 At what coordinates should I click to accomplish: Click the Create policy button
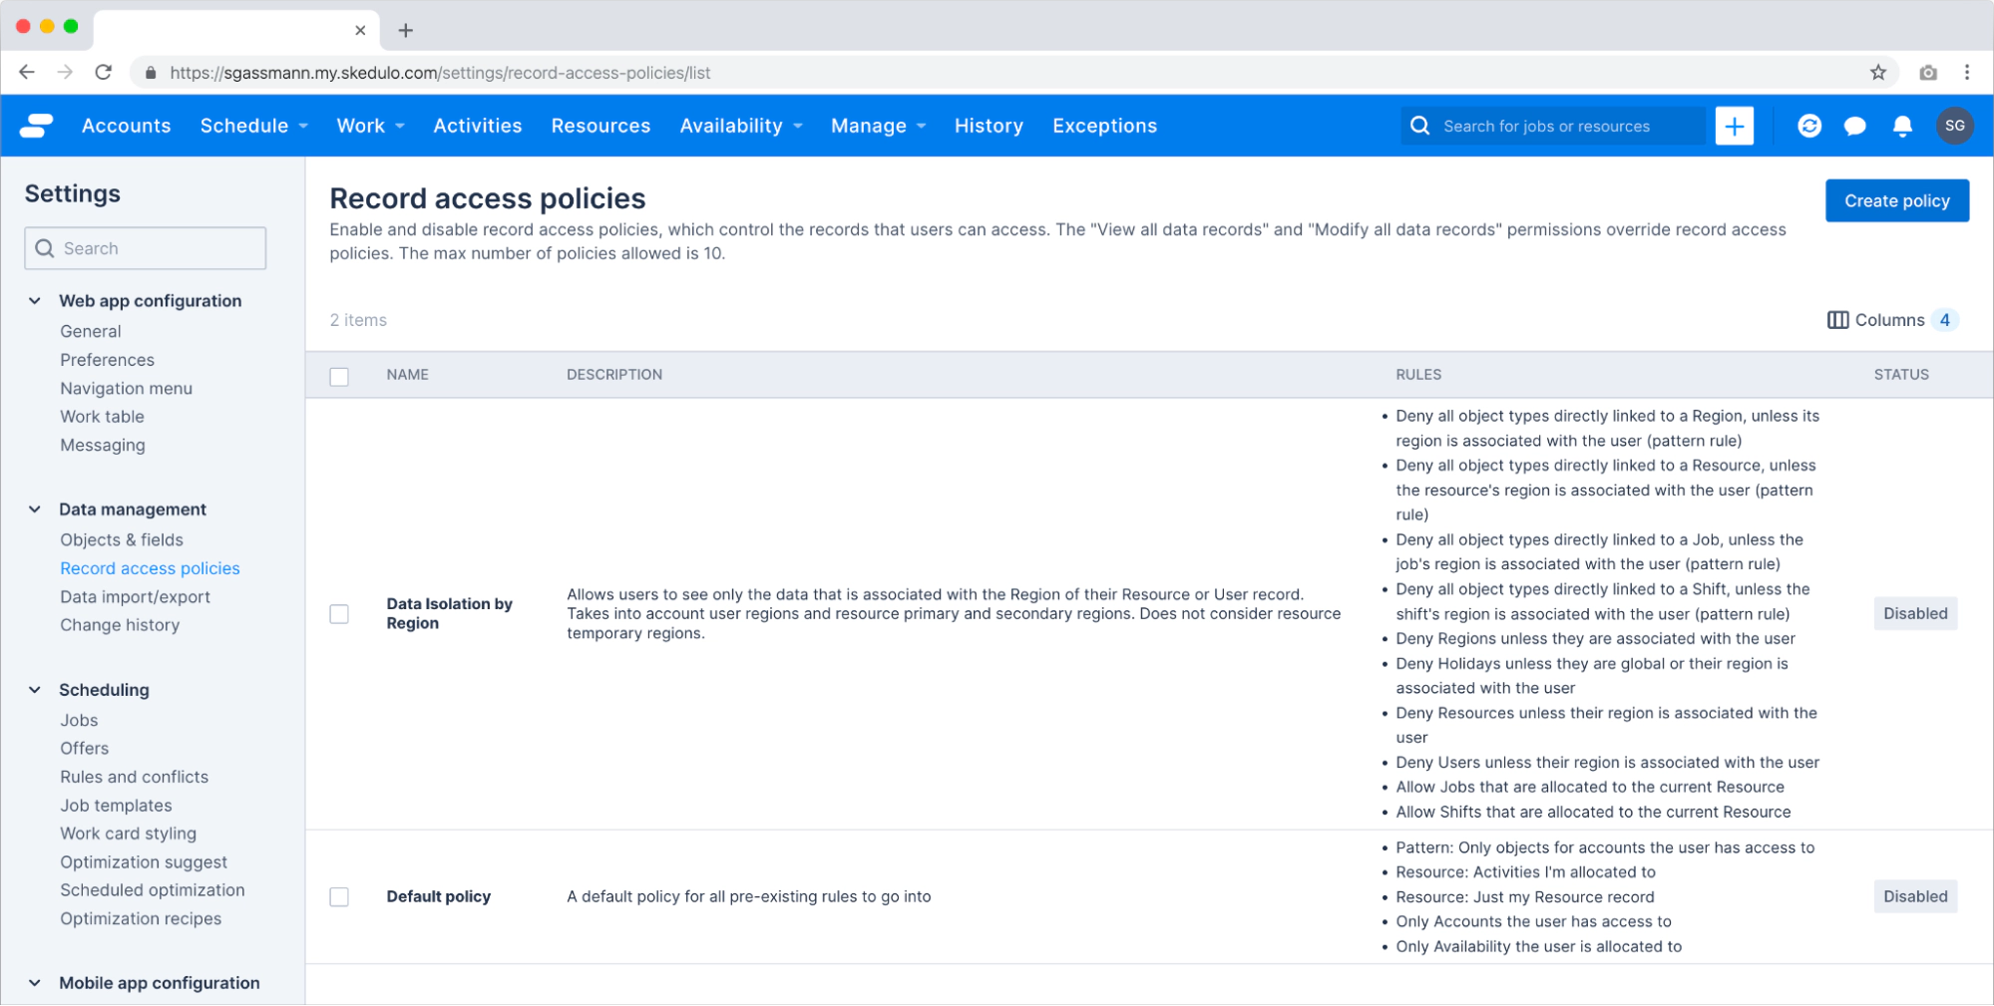coord(1896,200)
